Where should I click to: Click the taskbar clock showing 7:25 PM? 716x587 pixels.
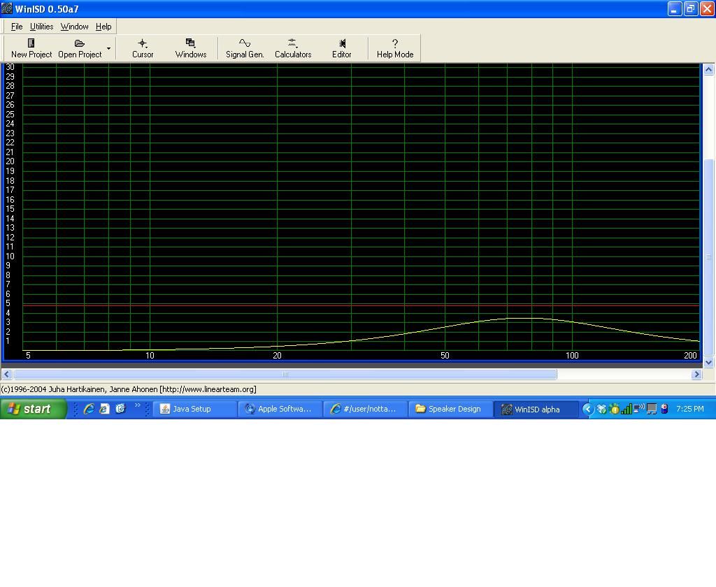click(x=689, y=409)
